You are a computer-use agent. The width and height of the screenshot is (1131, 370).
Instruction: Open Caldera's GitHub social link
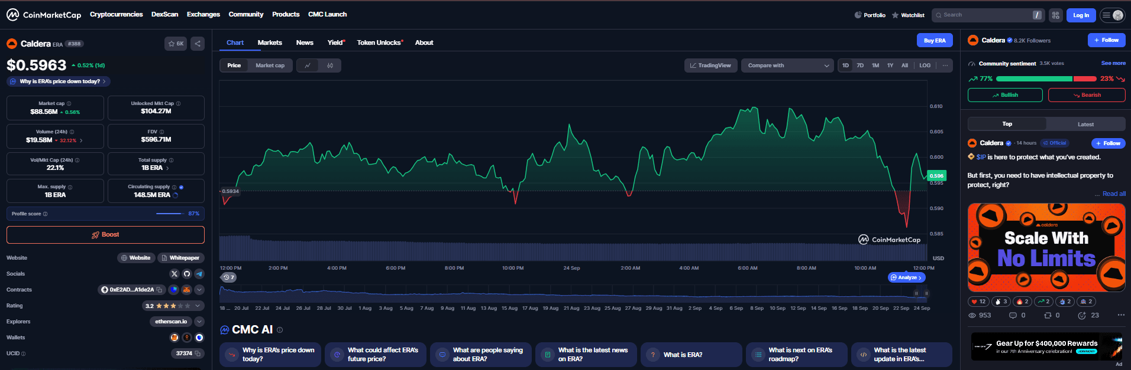coord(187,274)
